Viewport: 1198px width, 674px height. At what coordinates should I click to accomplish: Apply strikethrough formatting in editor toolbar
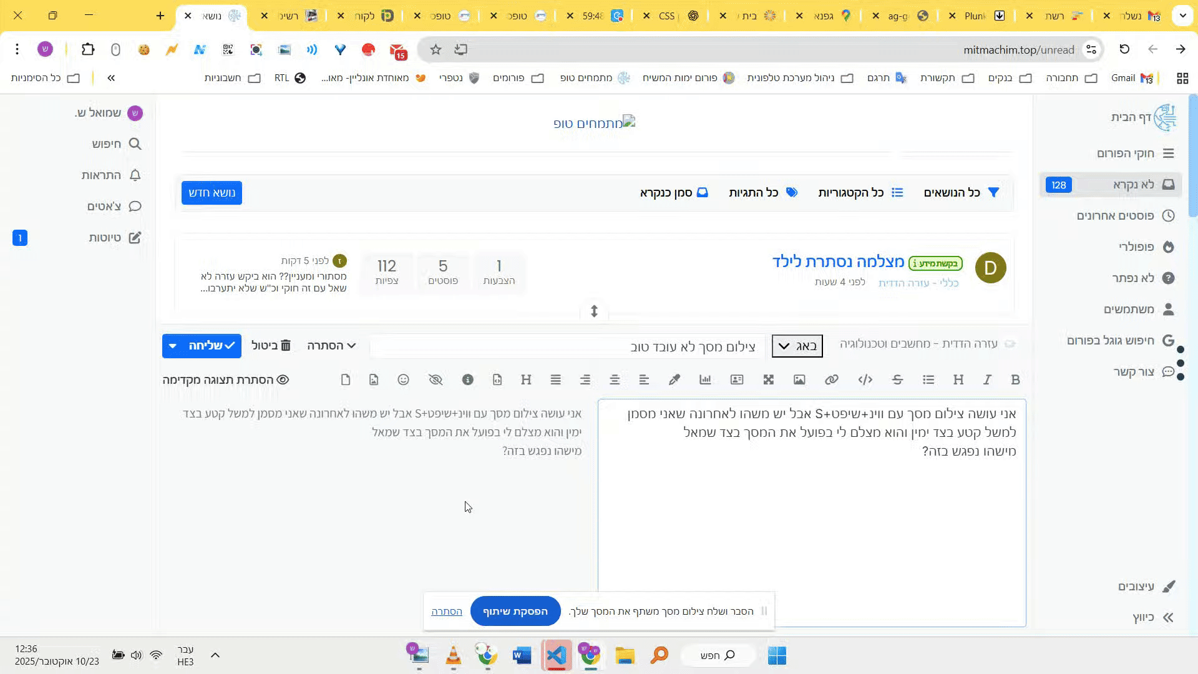897,379
